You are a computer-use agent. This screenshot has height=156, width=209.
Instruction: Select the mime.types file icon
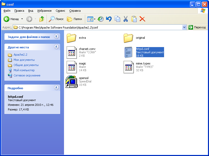(x=129, y=67)
